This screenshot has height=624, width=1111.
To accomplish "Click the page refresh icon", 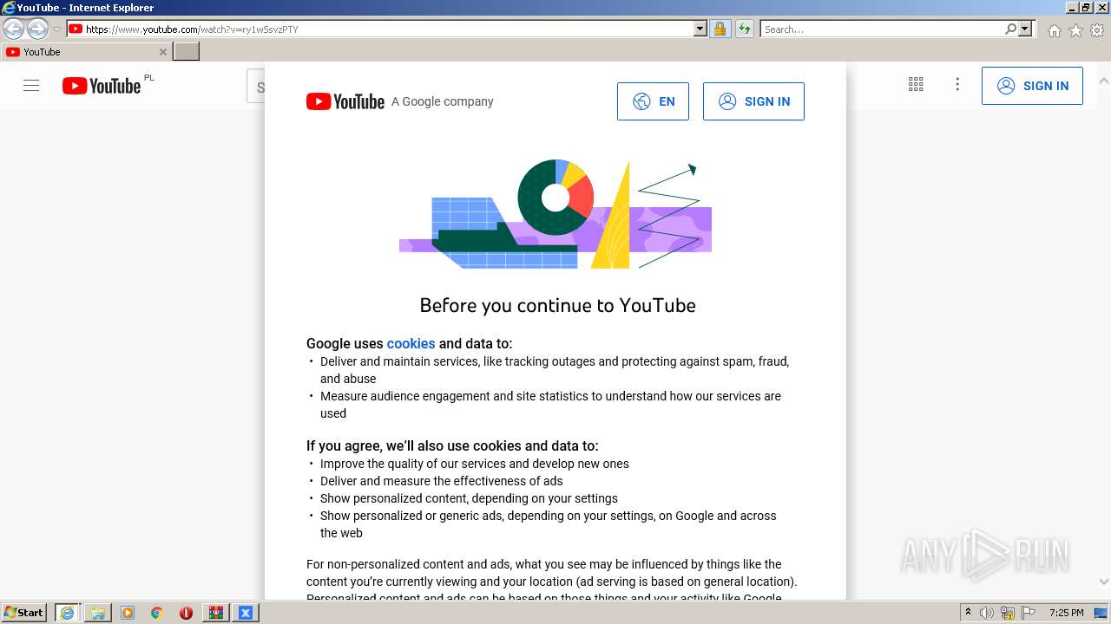I will (x=745, y=29).
